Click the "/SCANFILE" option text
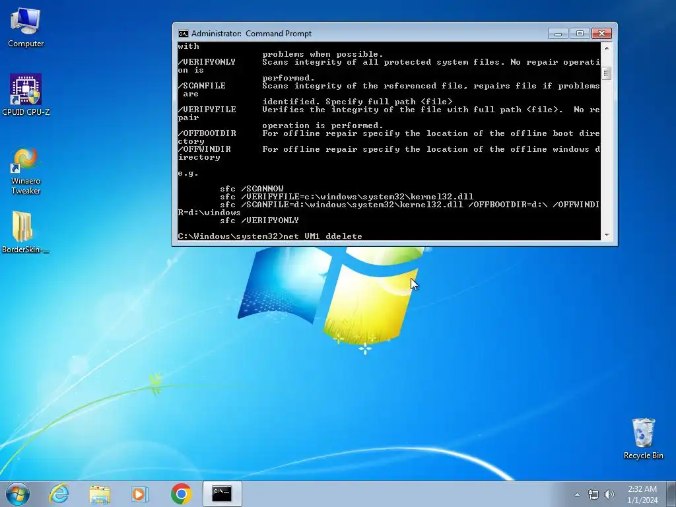 pyautogui.click(x=202, y=86)
